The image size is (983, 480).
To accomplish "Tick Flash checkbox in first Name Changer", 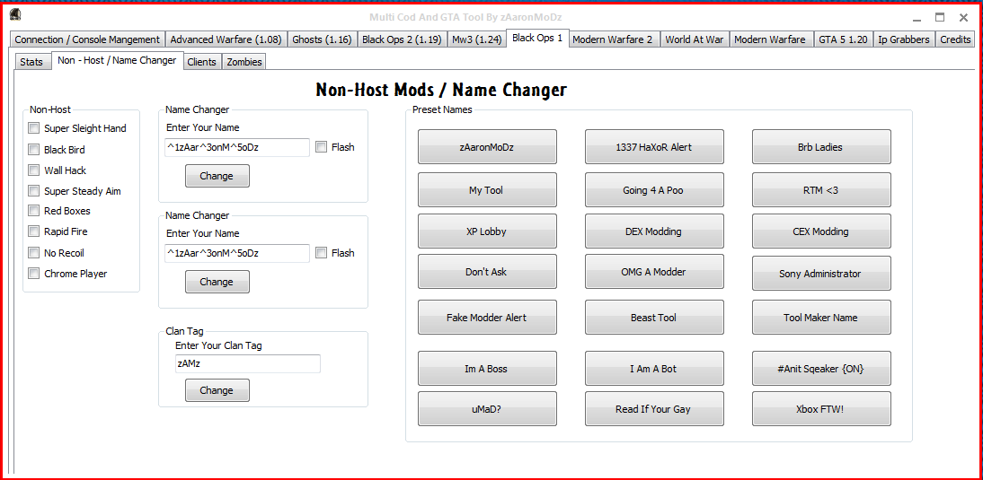I will click(321, 147).
